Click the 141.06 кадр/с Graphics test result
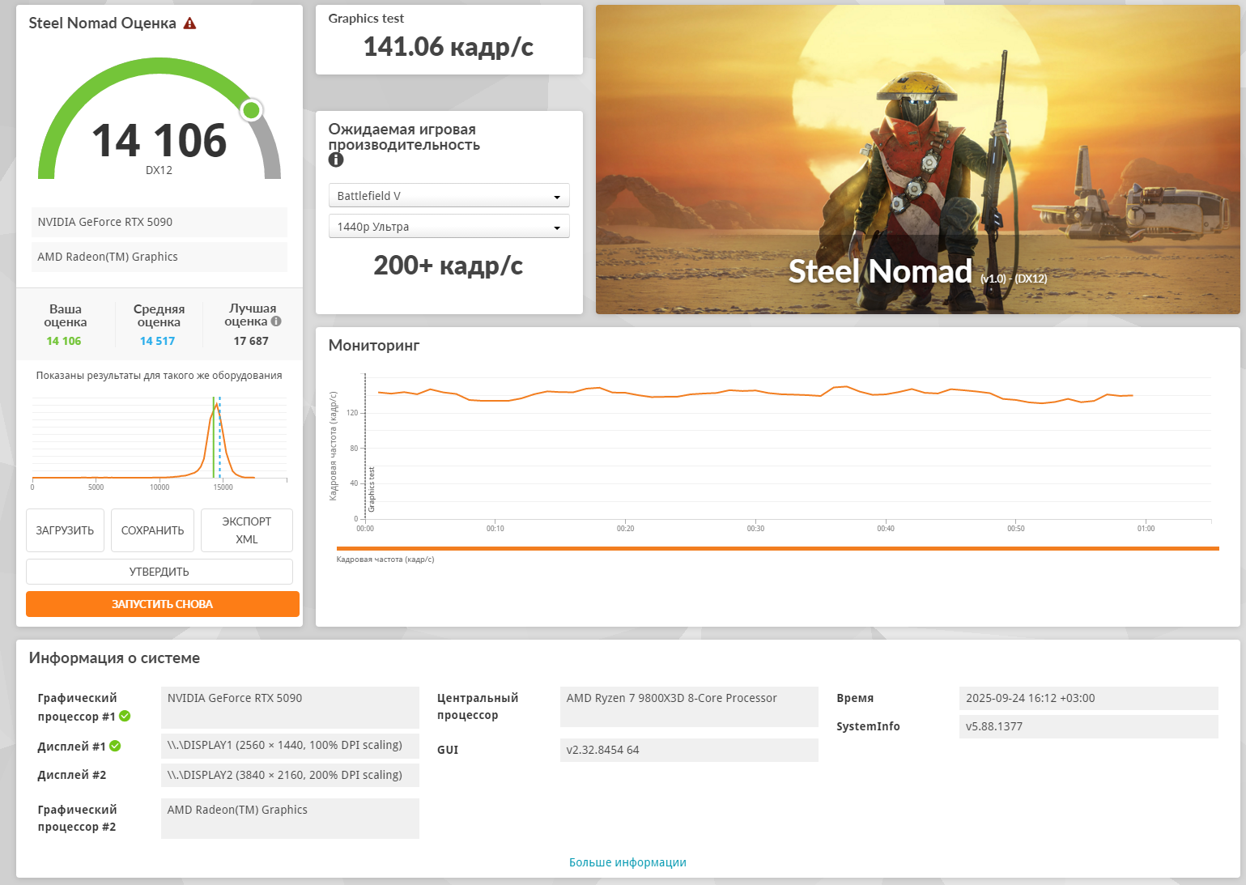 [x=449, y=47]
